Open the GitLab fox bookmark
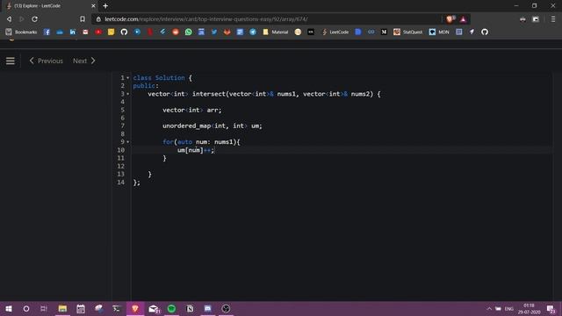 [x=227, y=32]
